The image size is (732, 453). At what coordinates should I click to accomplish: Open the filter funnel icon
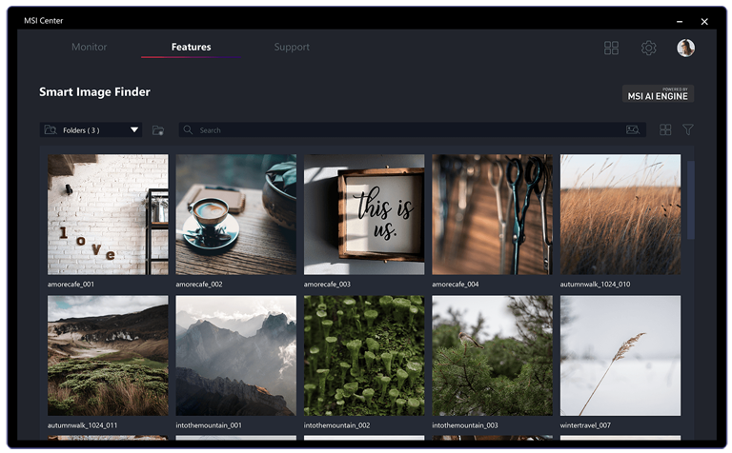687,129
